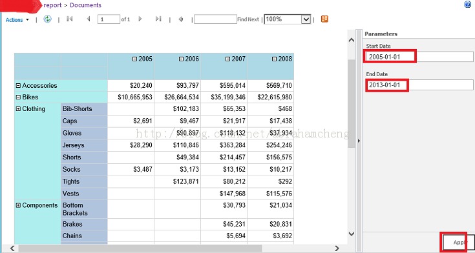Click the orange data feed icon
Image resolution: width=475 pixels, height=253 pixels.
[324, 19]
